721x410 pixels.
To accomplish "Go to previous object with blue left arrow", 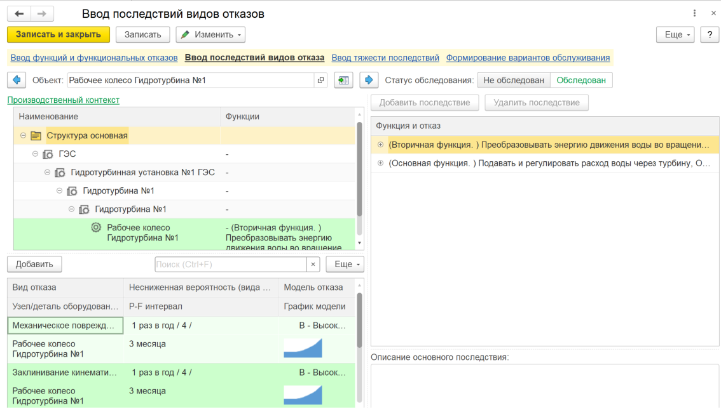I will 17,80.
